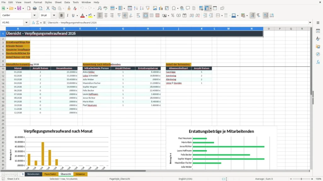Screen dimensions: 323x181
Task: Format as percent
Action: pyautogui.click(x=173, y=15)
